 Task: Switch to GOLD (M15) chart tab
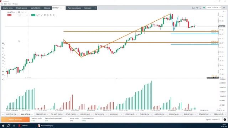pyautogui.click(x=71, y=114)
